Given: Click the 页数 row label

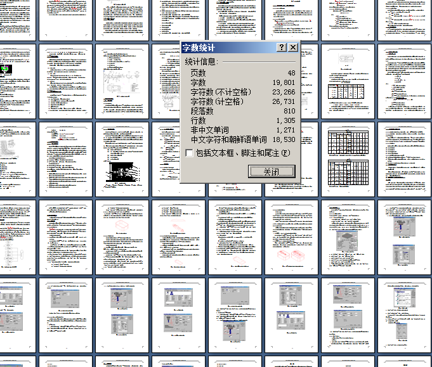Looking at the screenshot, I should click(198, 73).
